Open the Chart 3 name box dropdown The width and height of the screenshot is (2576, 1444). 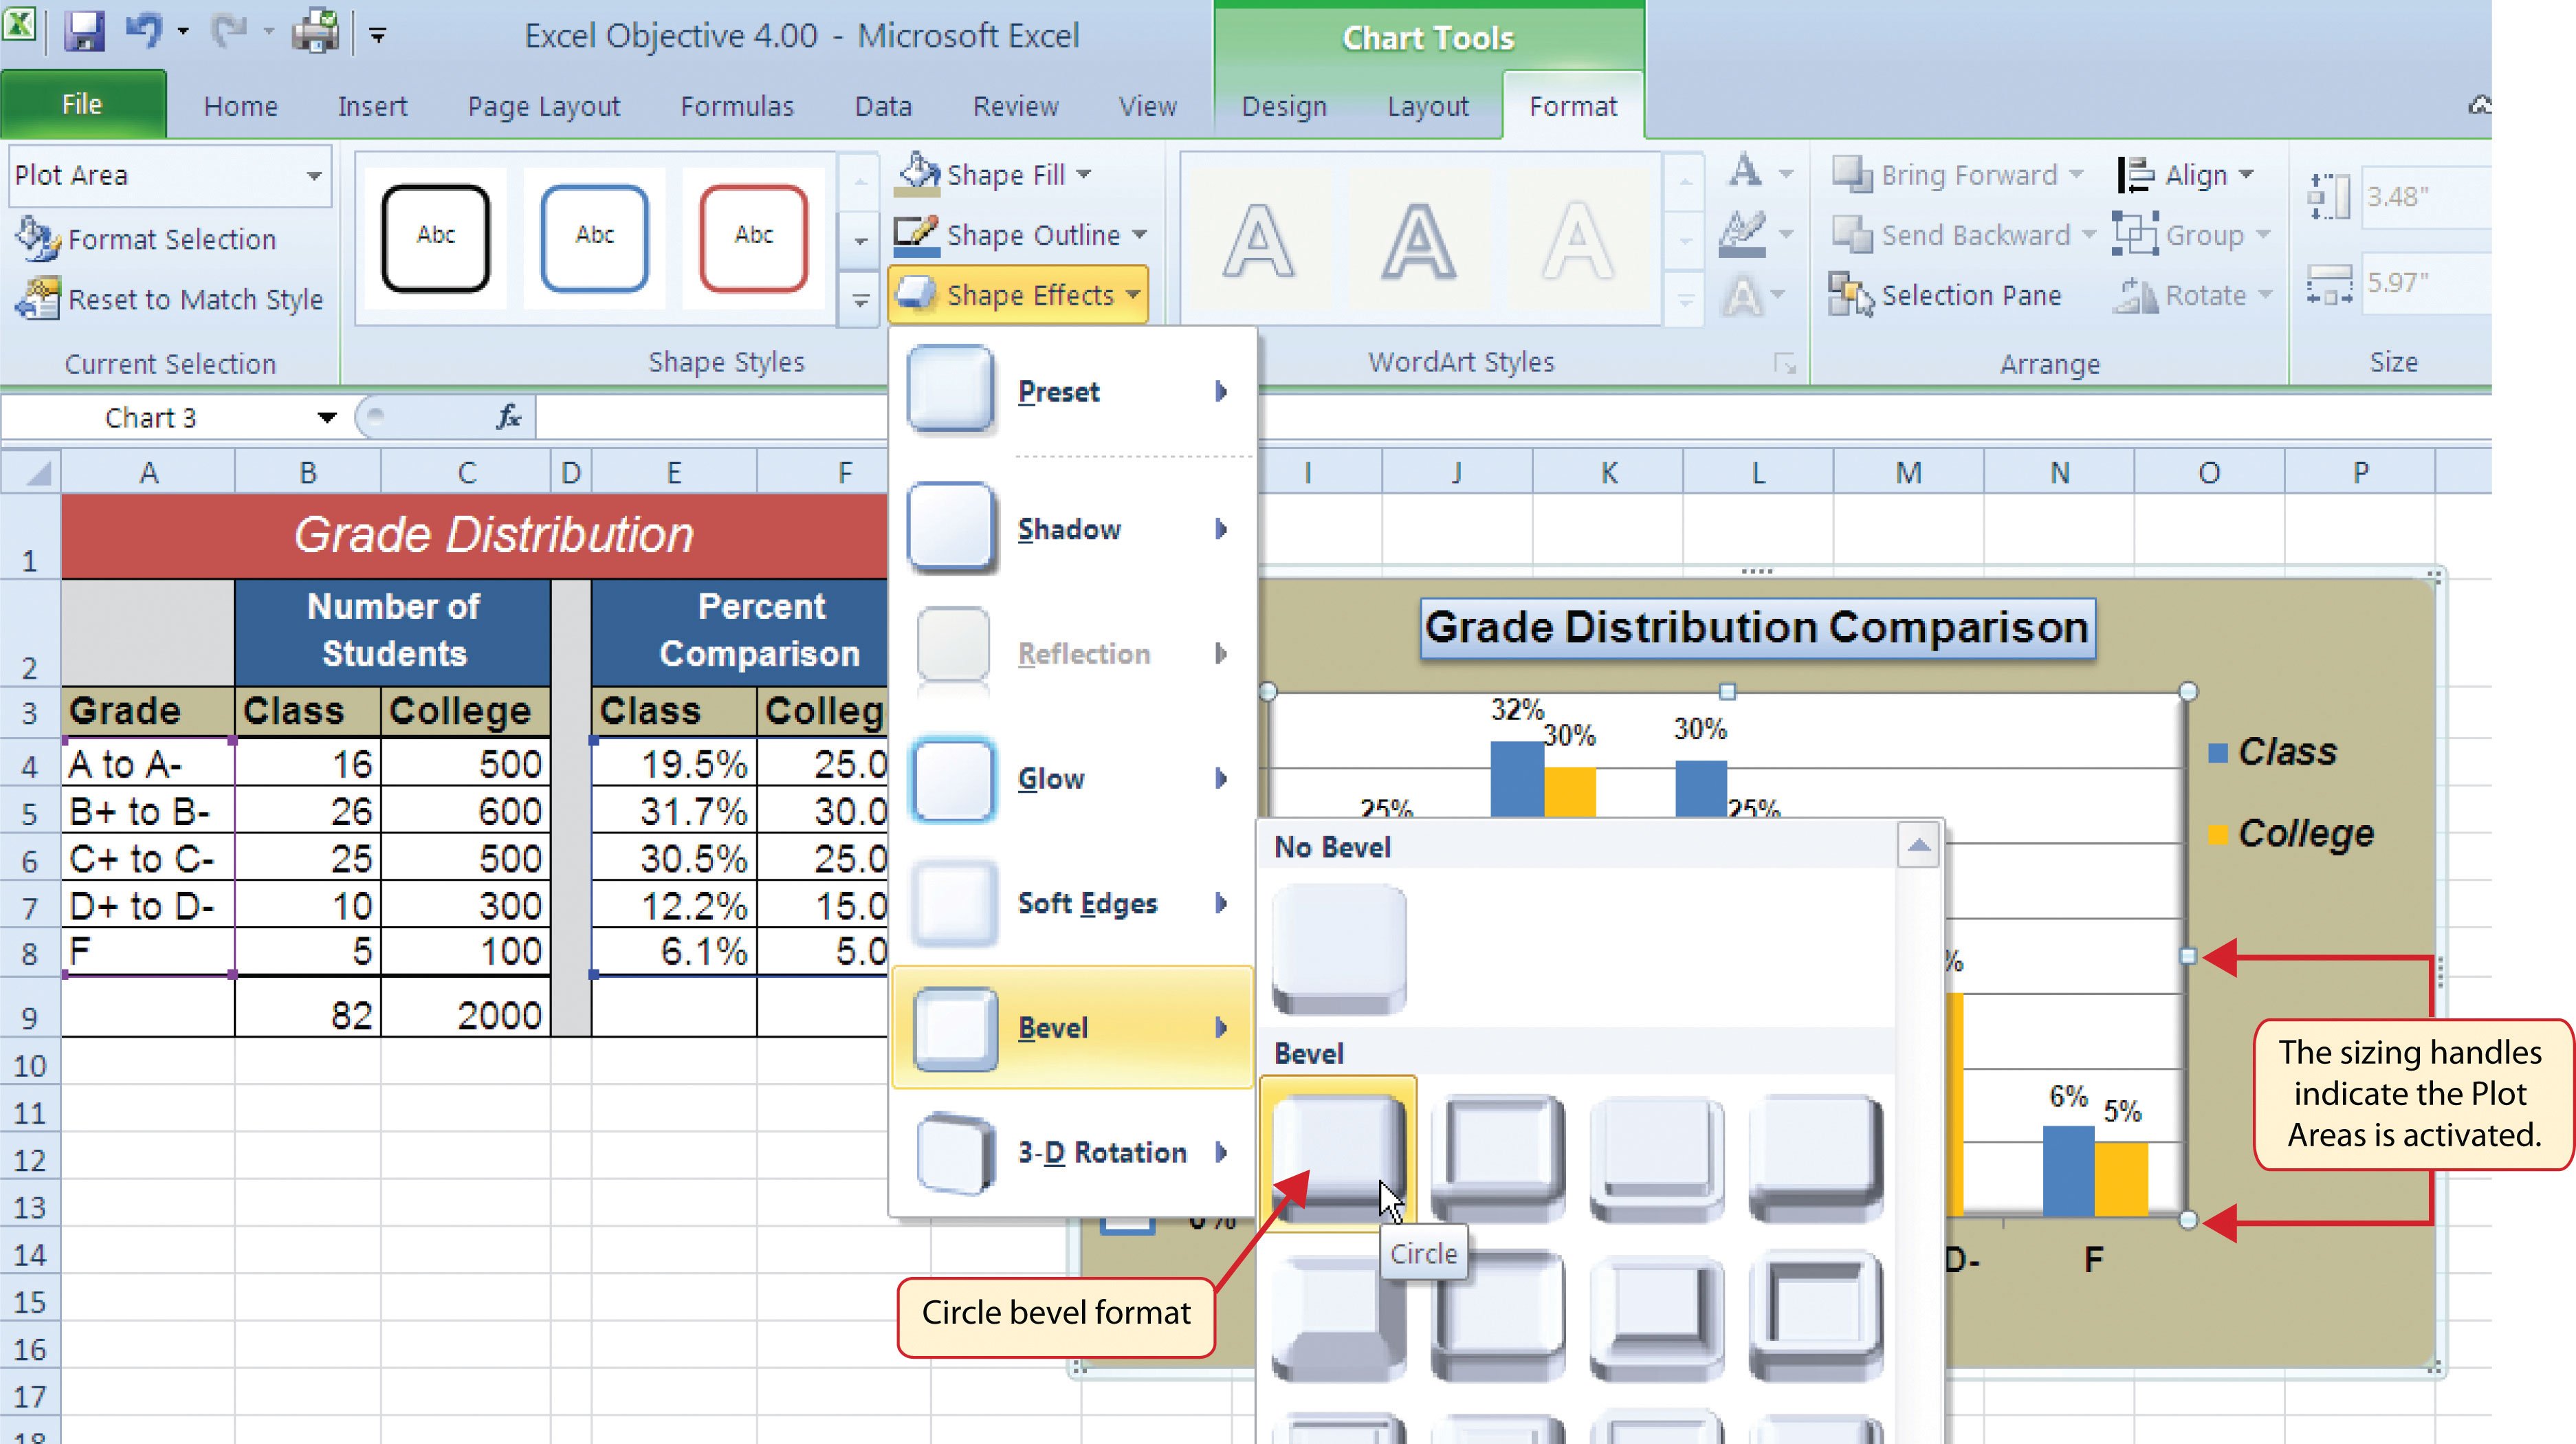[326, 417]
